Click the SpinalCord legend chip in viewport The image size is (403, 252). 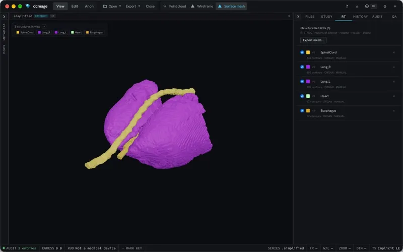[x=25, y=32]
